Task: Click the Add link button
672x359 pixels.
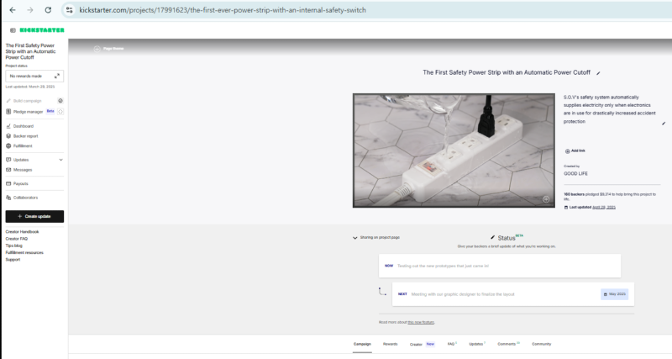Action: point(575,150)
